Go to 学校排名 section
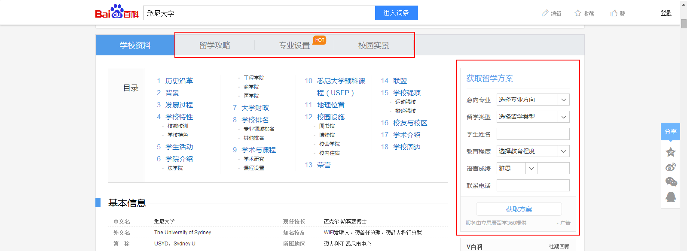This screenshot has width=687, height=251. point(255,120)
